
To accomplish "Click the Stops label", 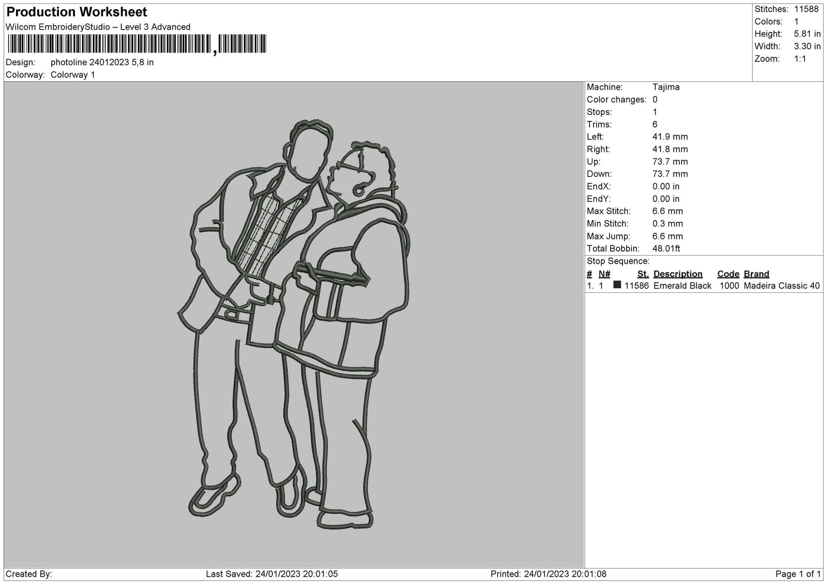I will [x=599, y=112].
